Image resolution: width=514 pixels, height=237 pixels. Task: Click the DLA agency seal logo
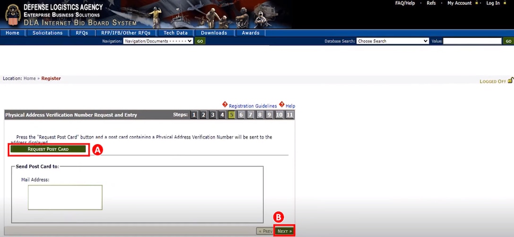[12, 15]
